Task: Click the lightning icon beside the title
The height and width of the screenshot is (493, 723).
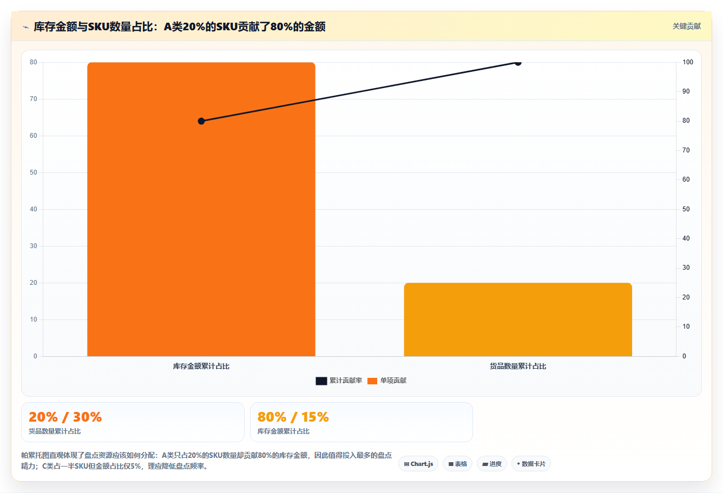Action: 25,27
